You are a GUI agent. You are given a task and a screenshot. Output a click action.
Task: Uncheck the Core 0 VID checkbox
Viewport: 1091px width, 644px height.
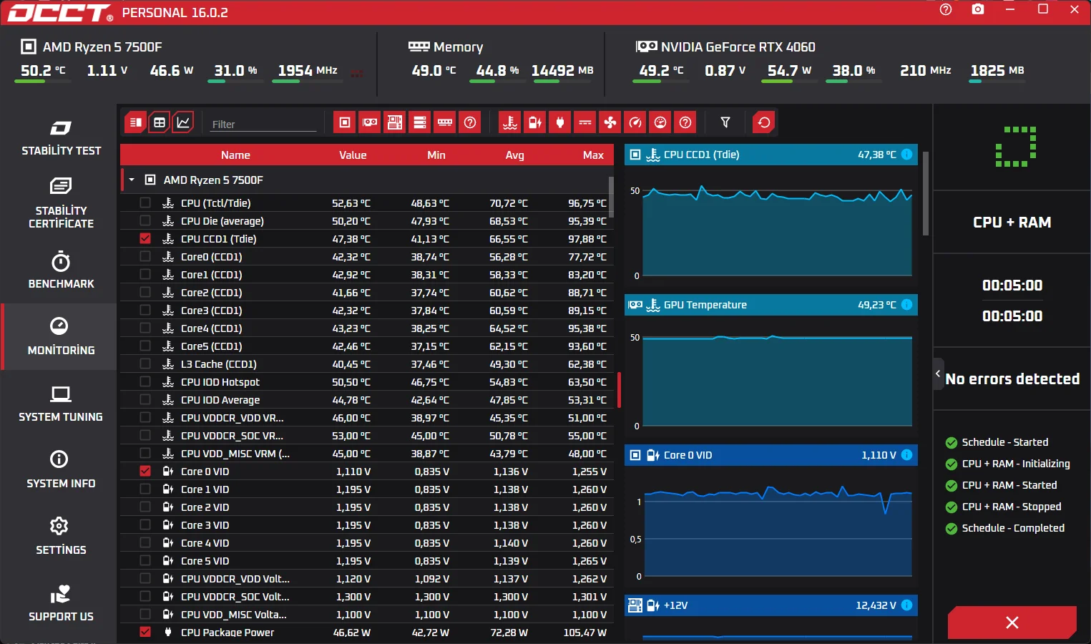[x=145, y=472]
